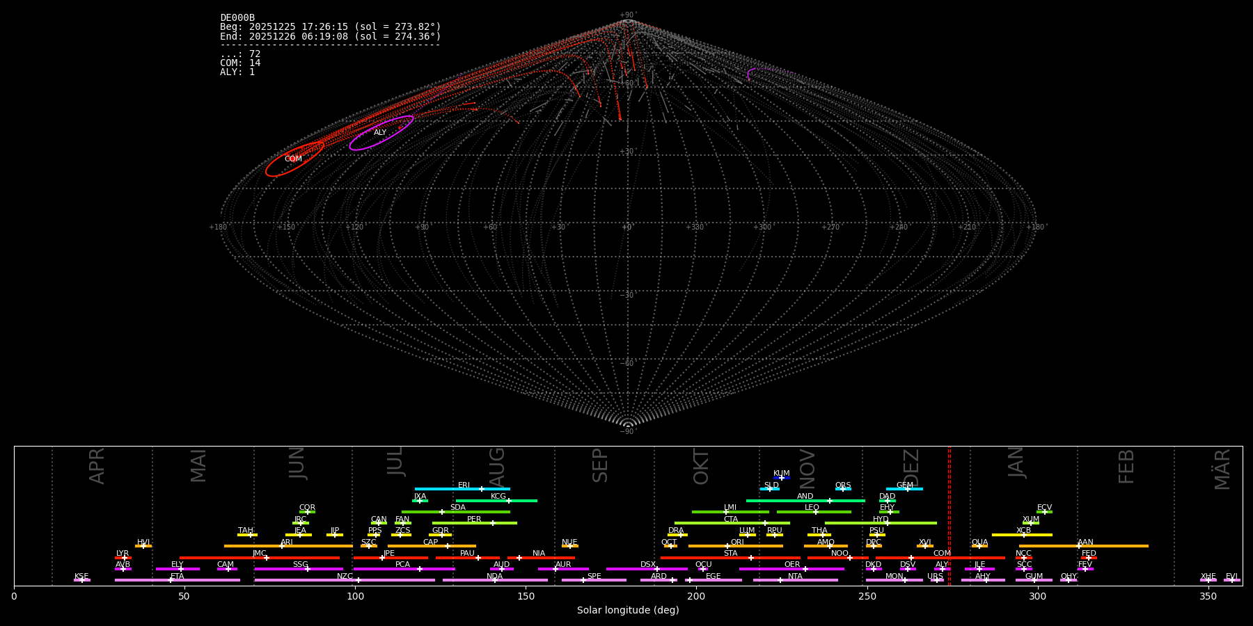Click the AND green shower bar
This screenshot has height=626, width=1253.
pos(805,501)
